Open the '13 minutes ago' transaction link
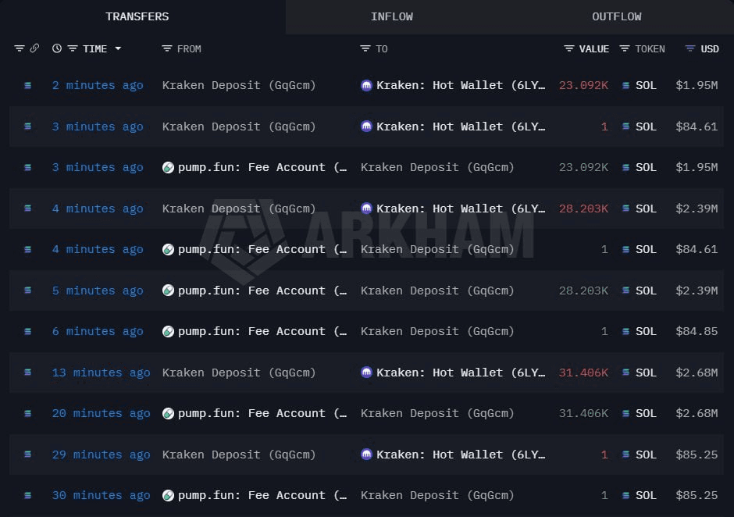This screenshot has height=517, width=734. [101, 373]
